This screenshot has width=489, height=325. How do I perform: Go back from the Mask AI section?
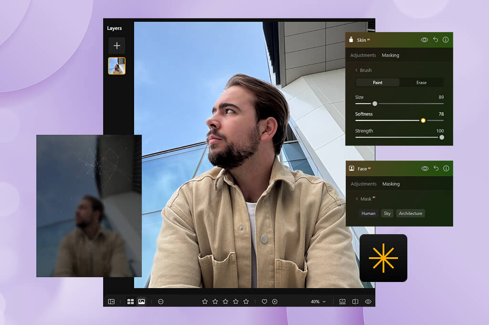point(357,199)
